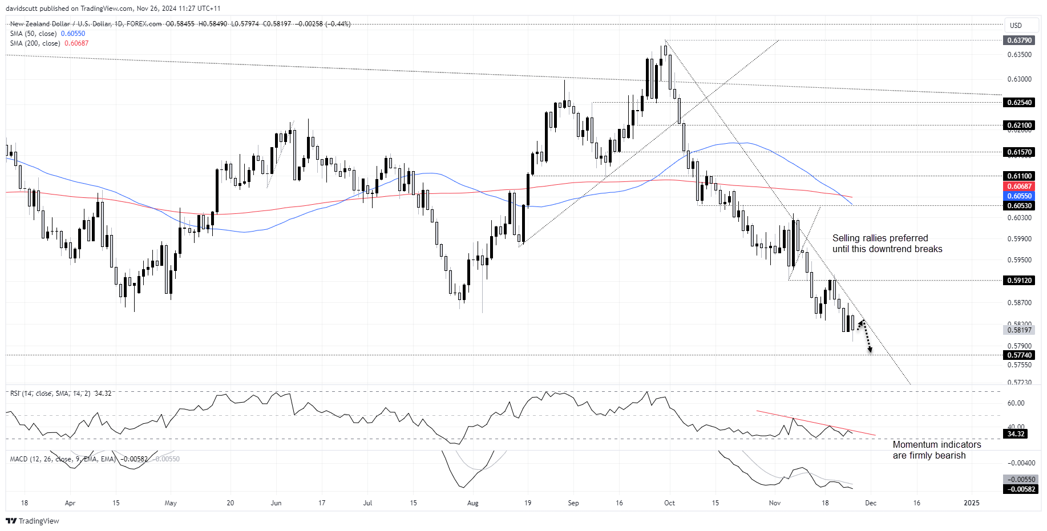Image resolution: width=1047 pixels, height=531 pixels.
Task: Click the SMA 50 legend value 0.60550
Action: tap(73, 34)
